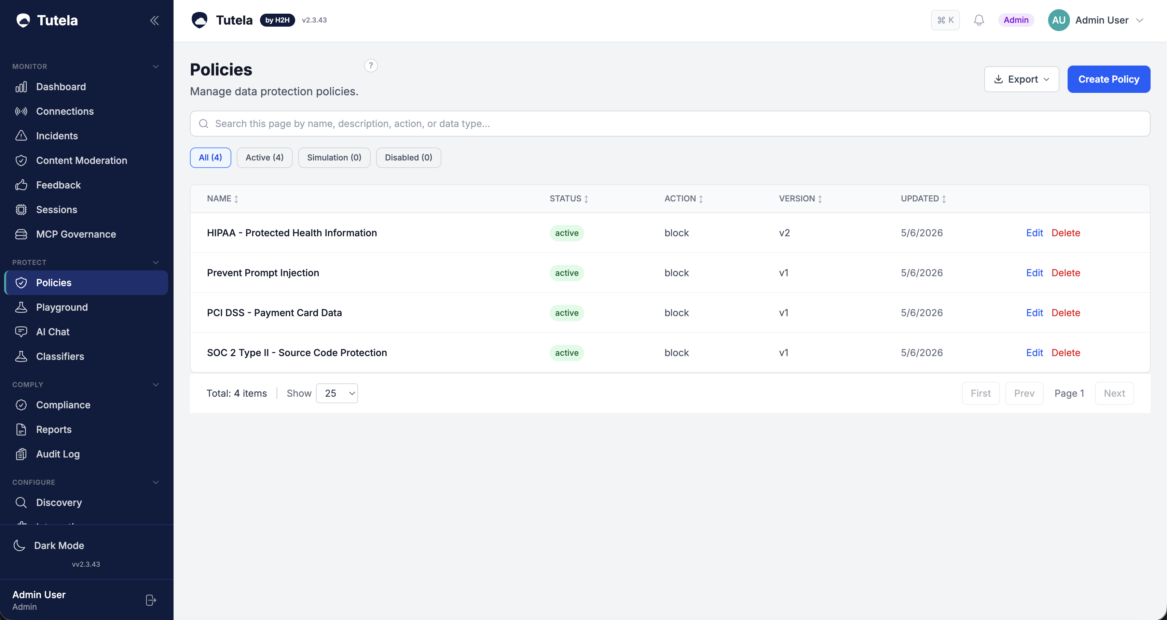
Task: Delete the SOC 2 Type II policy
Action: pyautogui.click(x=1066, y=352)
